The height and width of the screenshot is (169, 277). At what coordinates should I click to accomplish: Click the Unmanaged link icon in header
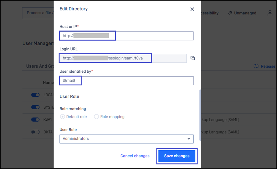coord(230,13)
